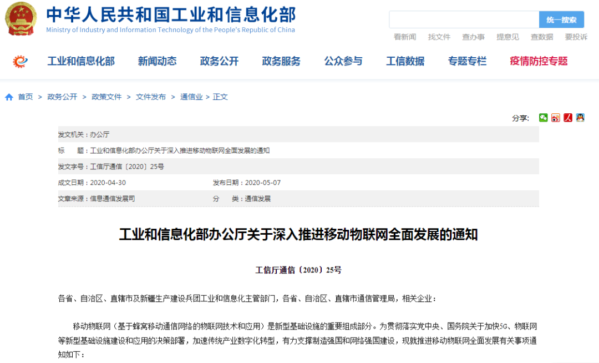599x363 pixels.
Task: Click the Chinese ministry name header
Action: [x=171, y=14]
